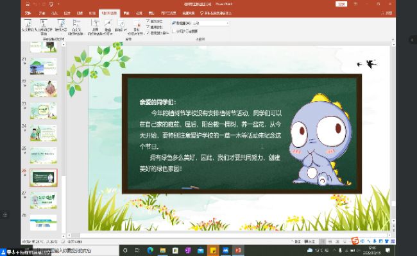This screenshot has width=417, height=256.
Task: Switch to the Insert ribbon tab
Action: tap(54, 12)
